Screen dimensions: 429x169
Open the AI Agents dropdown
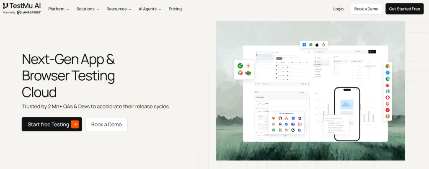(150, 9)
